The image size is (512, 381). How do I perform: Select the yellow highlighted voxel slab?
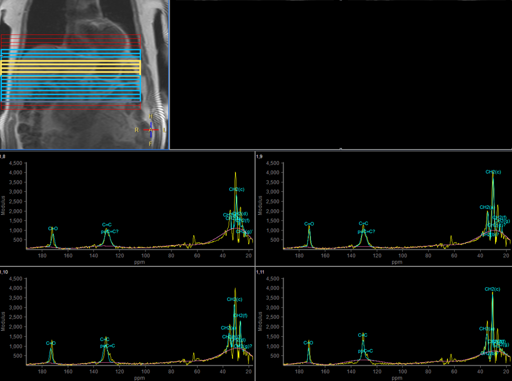click(x=71, y=67)
